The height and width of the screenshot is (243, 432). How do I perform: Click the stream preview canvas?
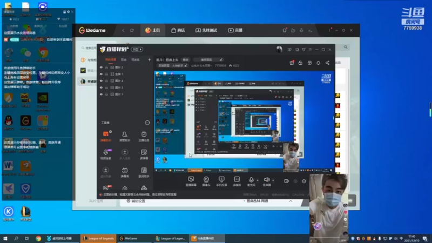point(244,122)
